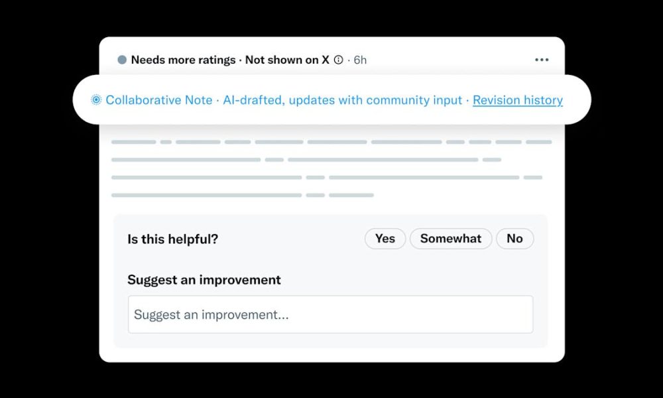Click the third line of note text
The width and height of the screenshot is (663, 398).
click(326, 178)
